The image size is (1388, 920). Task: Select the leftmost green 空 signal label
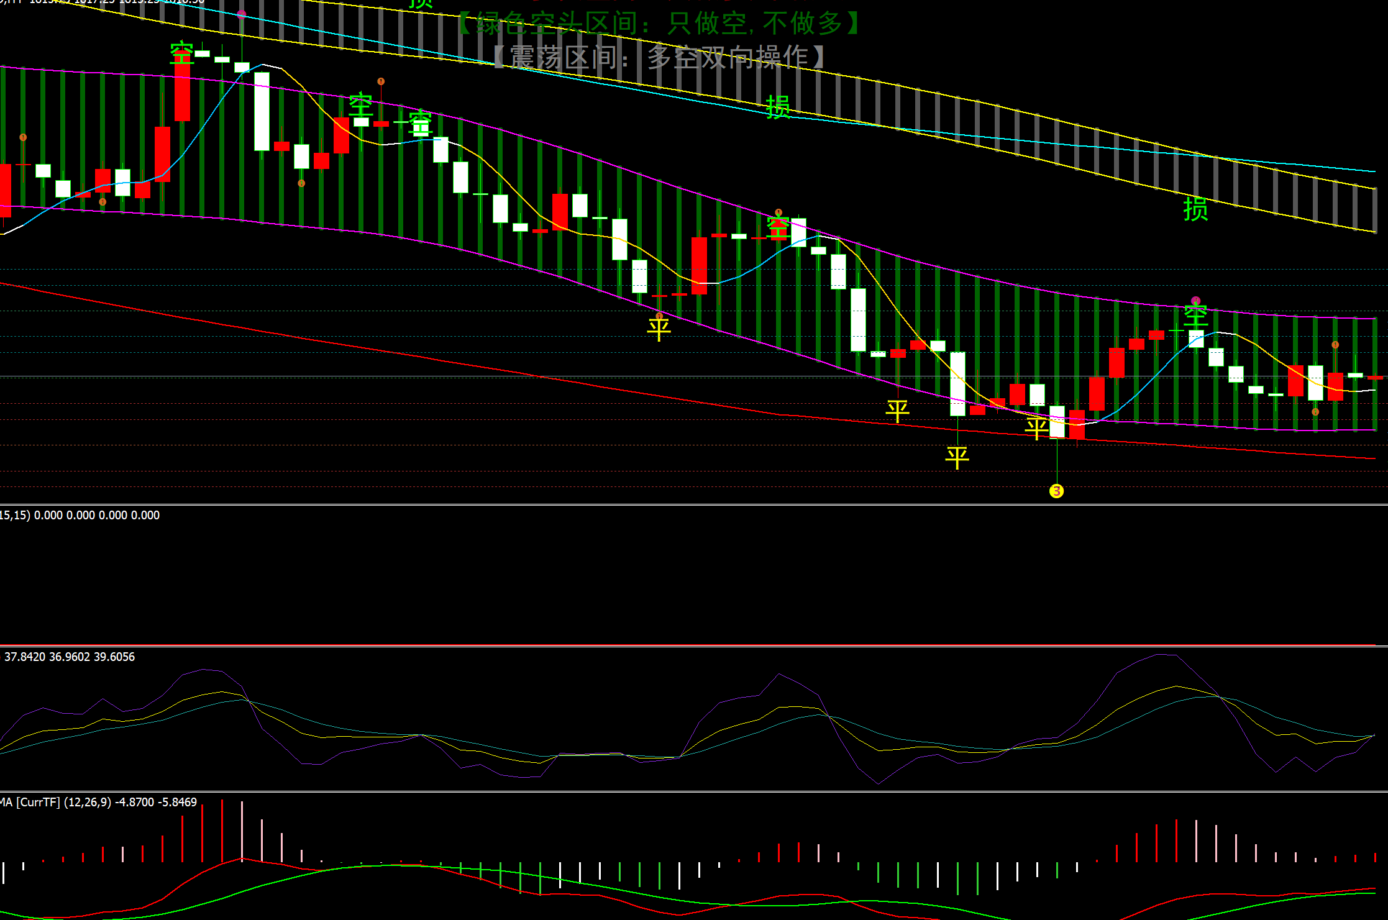[x=182, y=53]
